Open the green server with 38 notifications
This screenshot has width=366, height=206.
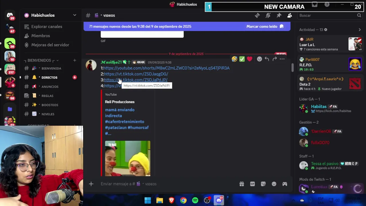tap(10, 43)
